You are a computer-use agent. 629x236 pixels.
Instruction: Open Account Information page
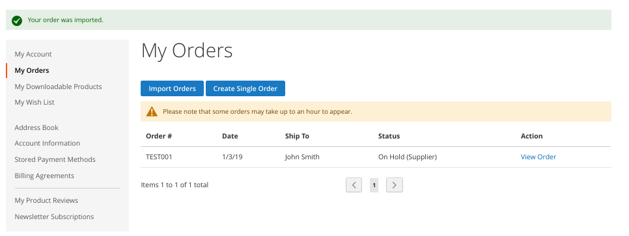(48, 143)
